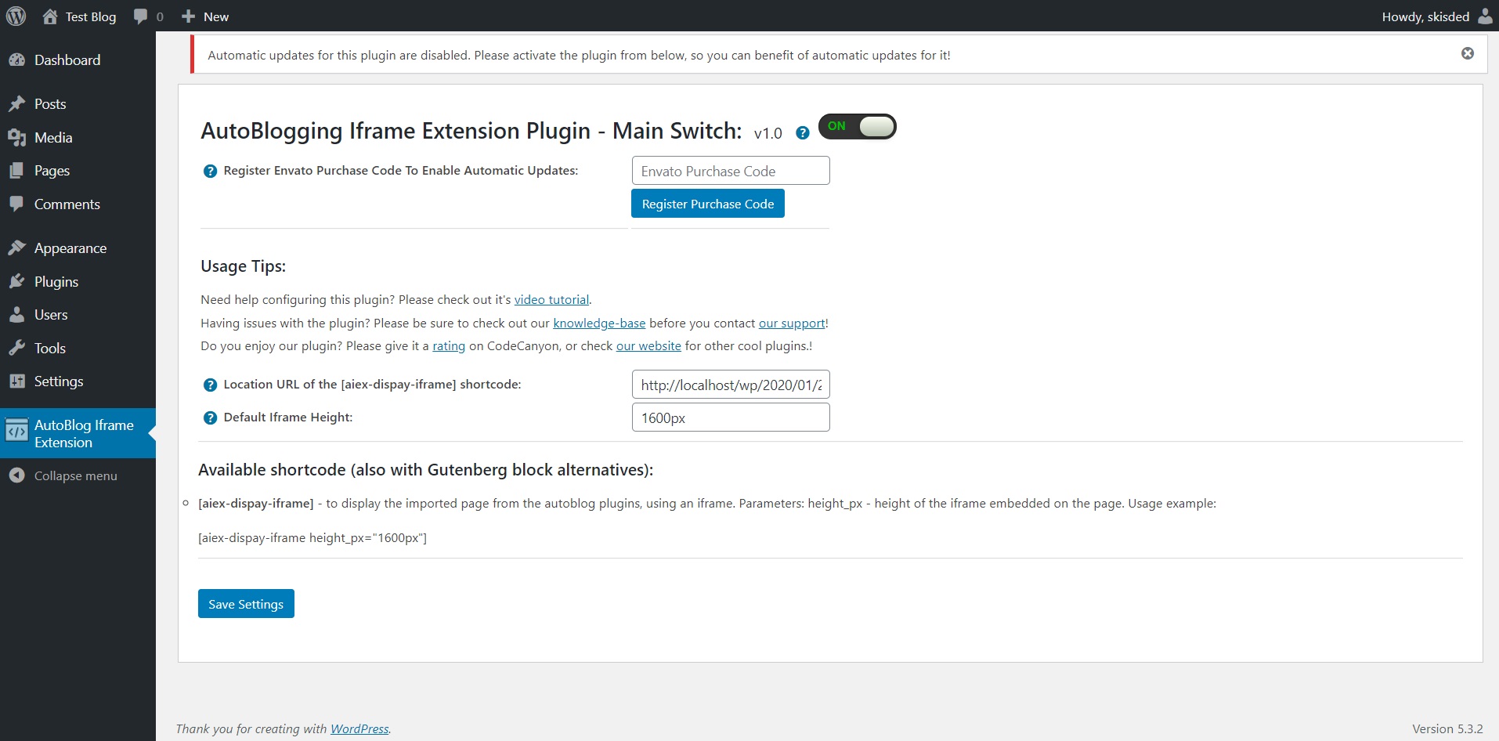Viewport: 1499px width, 741px height.
Task: Click the Dashboard gauge icon
Action: [x=16, y=60]
